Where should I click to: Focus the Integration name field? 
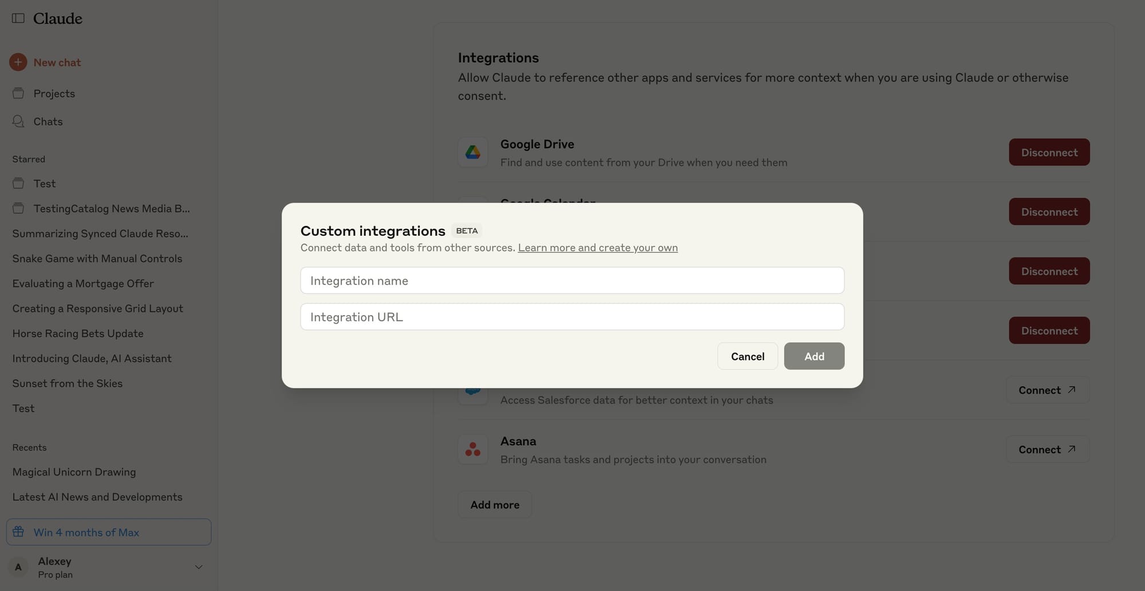(x=572, y=280)
